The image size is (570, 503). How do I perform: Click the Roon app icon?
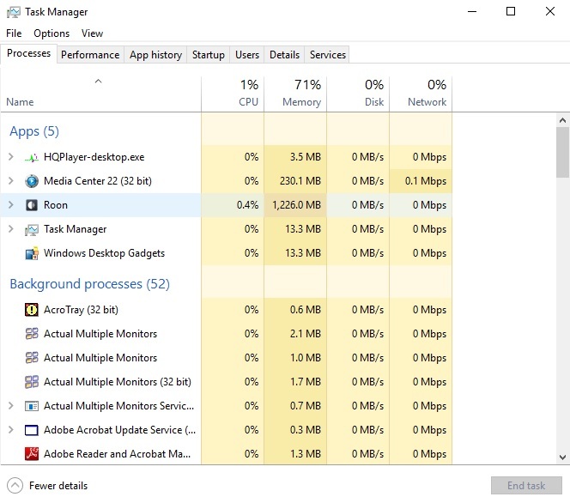tap(32, 205)
